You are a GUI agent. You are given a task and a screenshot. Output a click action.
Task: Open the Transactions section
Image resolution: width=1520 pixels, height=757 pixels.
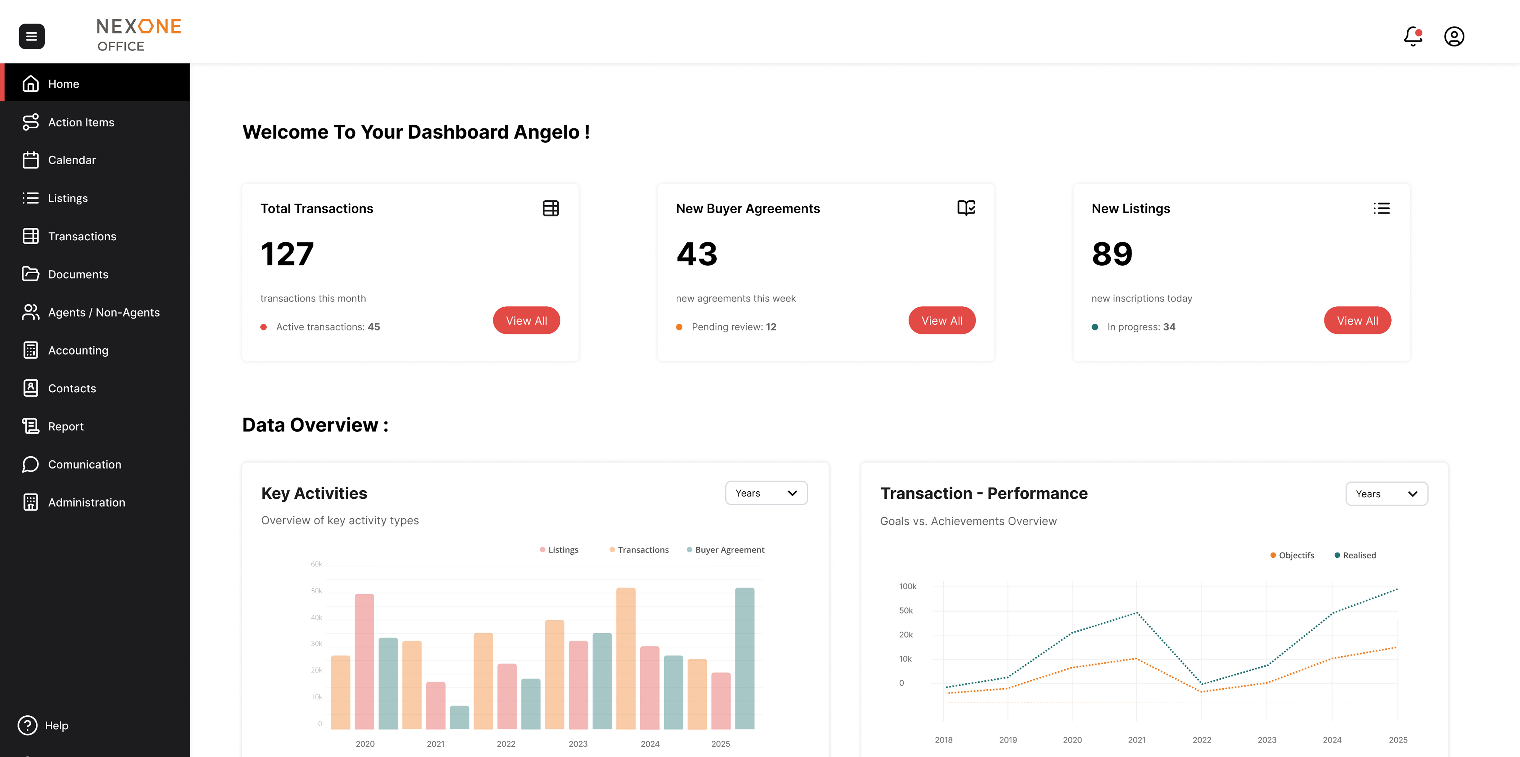(x=82, y=236)
